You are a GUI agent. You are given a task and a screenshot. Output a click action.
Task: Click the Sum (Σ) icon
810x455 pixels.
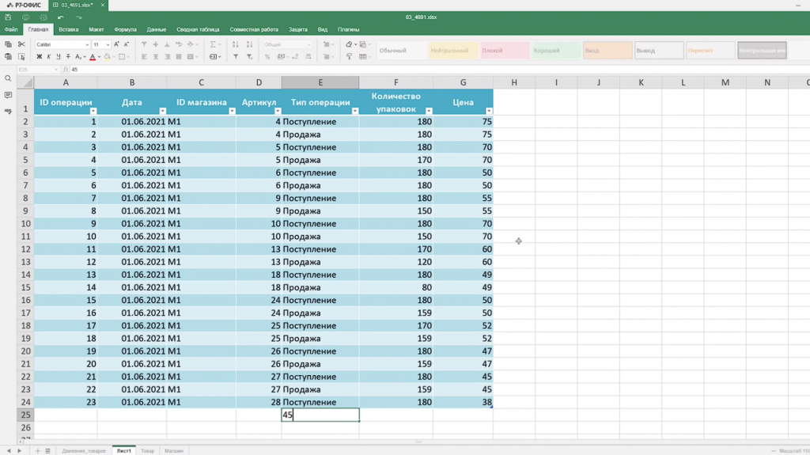[x=212, y=44]
